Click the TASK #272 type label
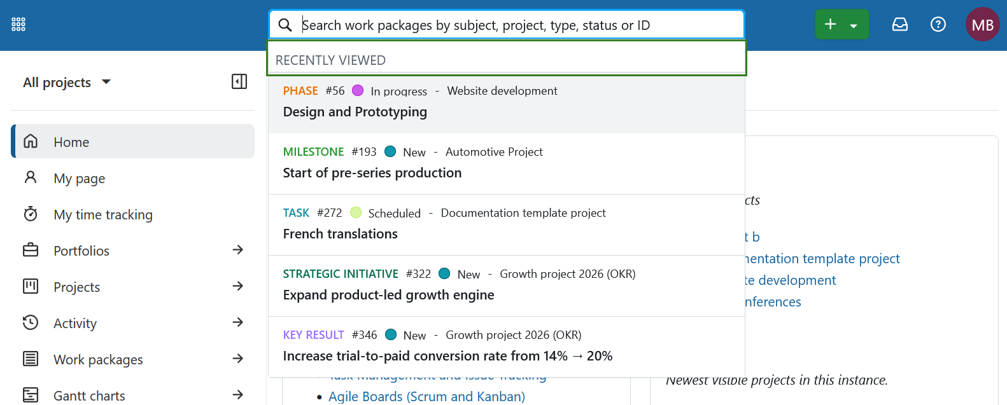Image resolution: width=1007 pixels, height=405 pixels. 296,213
